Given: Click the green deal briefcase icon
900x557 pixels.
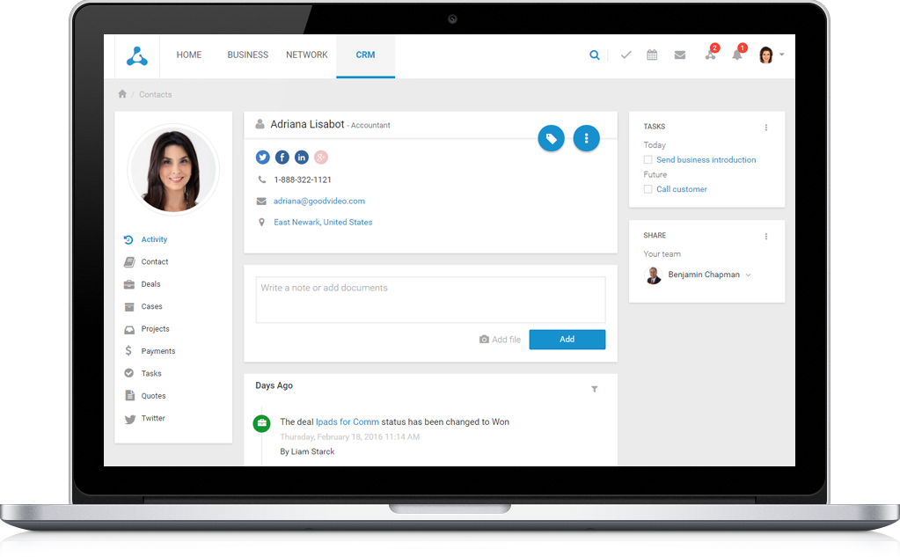Looking at the screenshot, I should pyautogui.click(x=262, y=424).
